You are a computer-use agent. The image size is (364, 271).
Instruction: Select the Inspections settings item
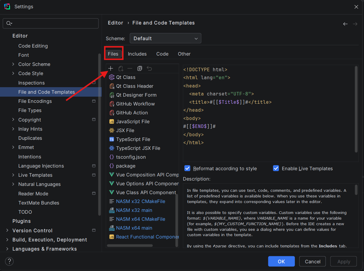(32, 83)
